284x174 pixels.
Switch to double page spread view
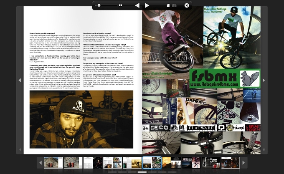tap(174, 5)
